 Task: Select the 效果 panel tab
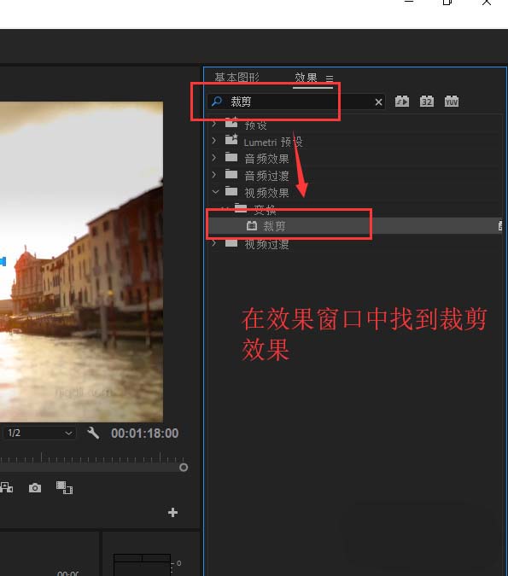pyautogui.click(x=306, y=78)
